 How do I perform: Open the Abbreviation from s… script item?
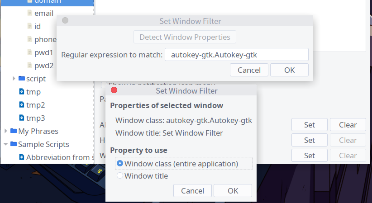(60, 157)
